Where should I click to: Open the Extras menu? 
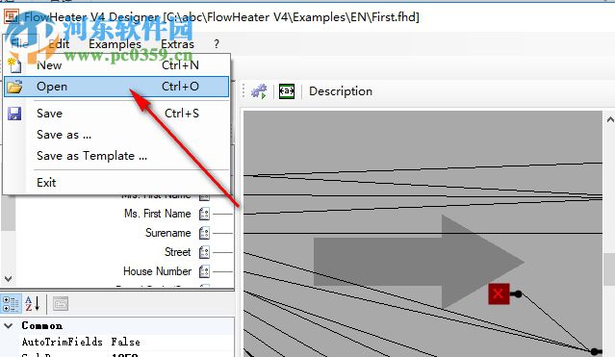pyautogui.click(x=177, y=44)
